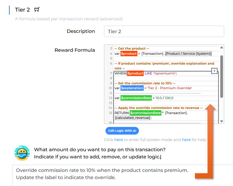Click the numbered block marker labeled 1
233x186 pixels.
pos(214,71)
